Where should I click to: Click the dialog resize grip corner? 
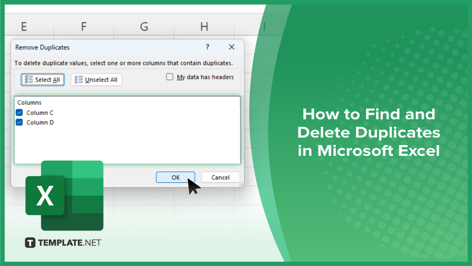(x=241, y=184)
